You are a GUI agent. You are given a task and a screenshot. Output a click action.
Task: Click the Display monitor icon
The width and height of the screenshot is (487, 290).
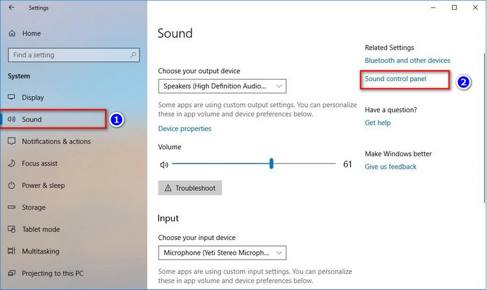(12, 97)
